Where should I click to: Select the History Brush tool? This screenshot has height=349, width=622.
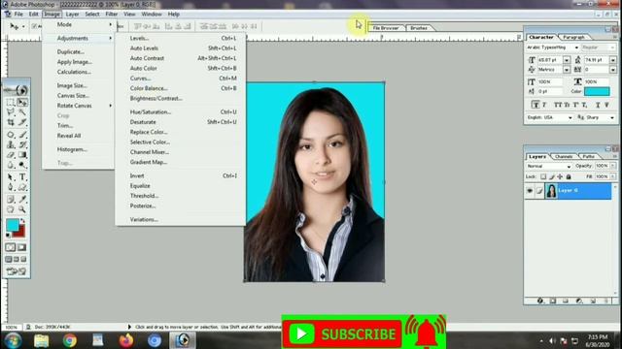pyautogui.click(x=22, y=144)
